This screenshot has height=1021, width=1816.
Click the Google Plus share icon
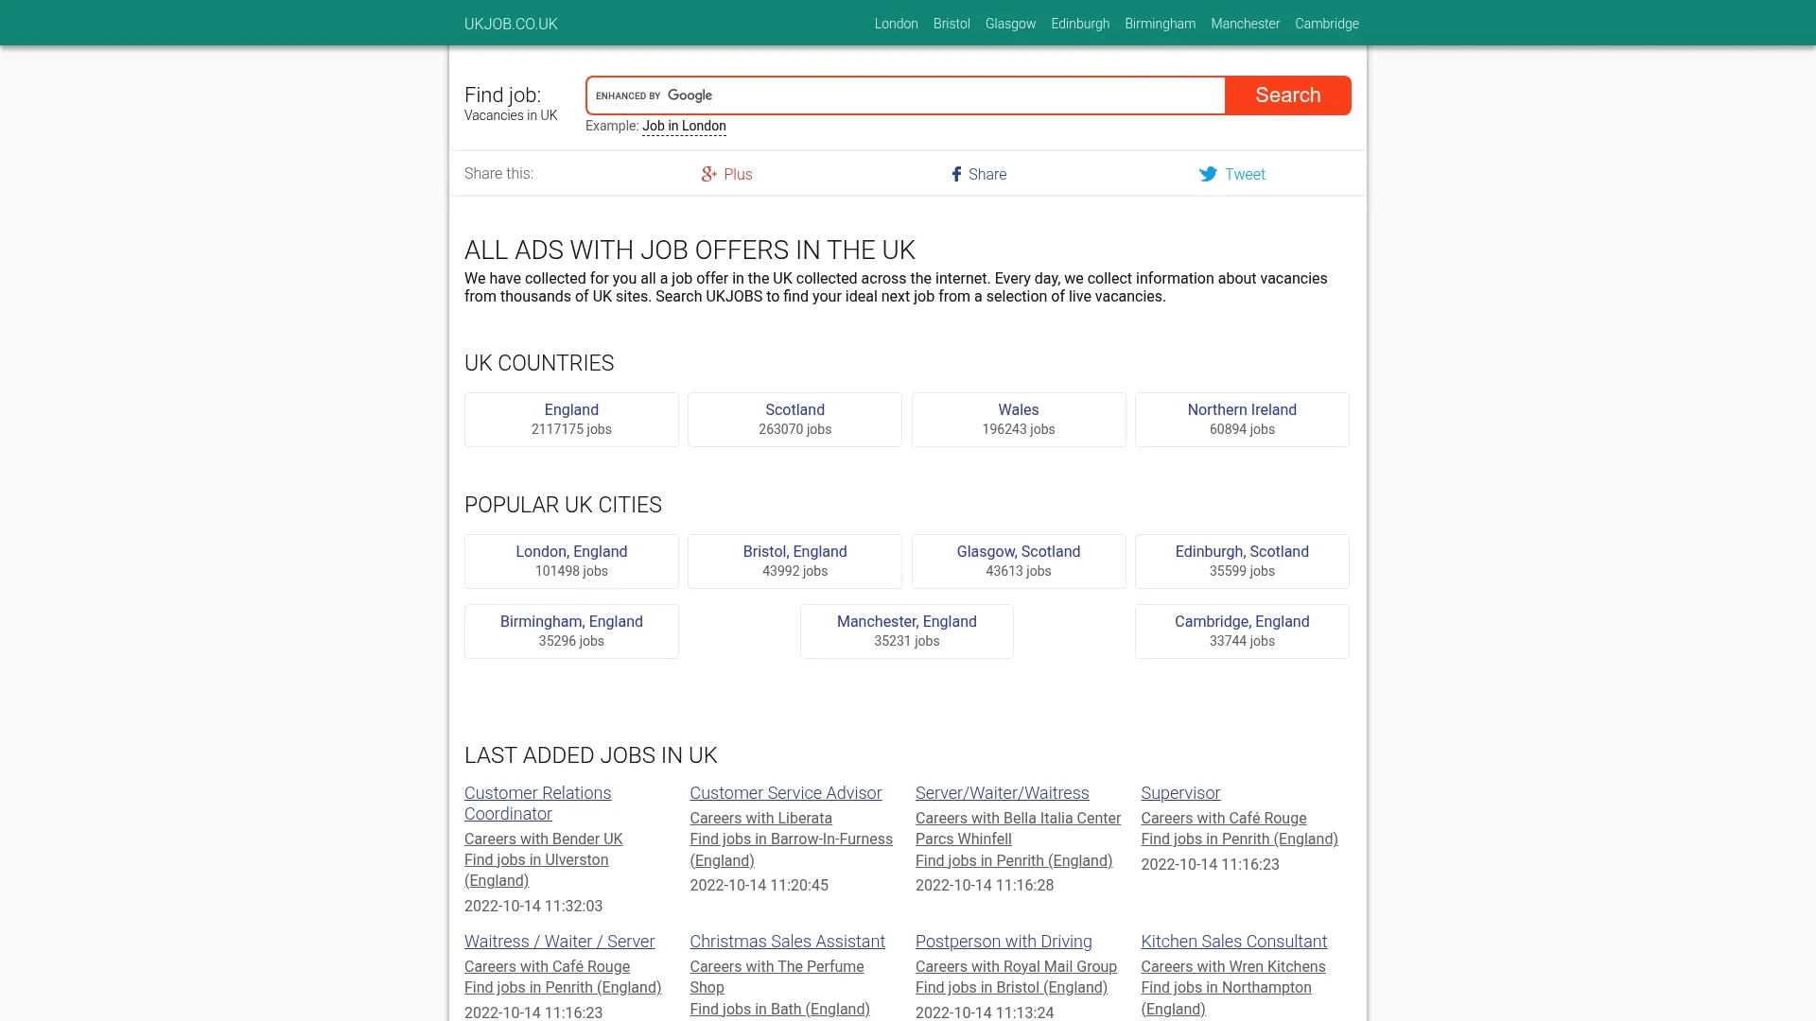(708, 174)
